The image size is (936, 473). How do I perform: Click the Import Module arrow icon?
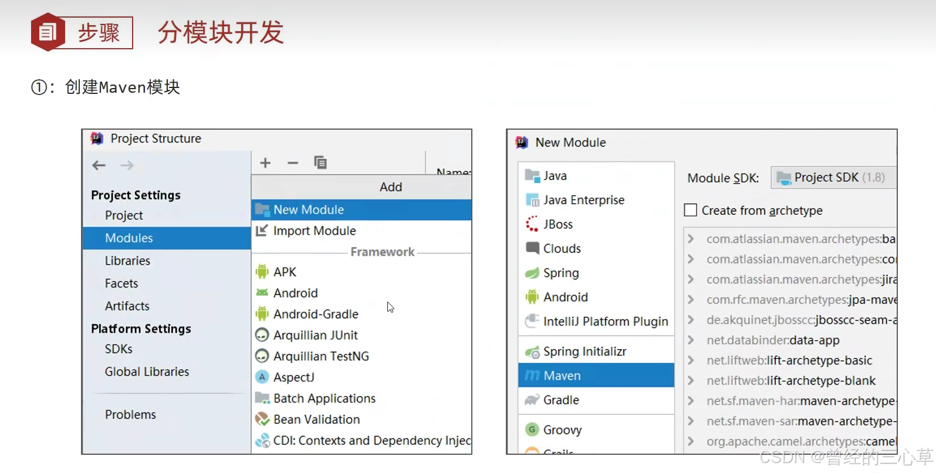[262, 231]
